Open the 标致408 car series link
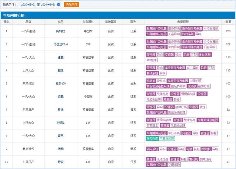Viewport: 236px width, 169px height. point(60,83)
